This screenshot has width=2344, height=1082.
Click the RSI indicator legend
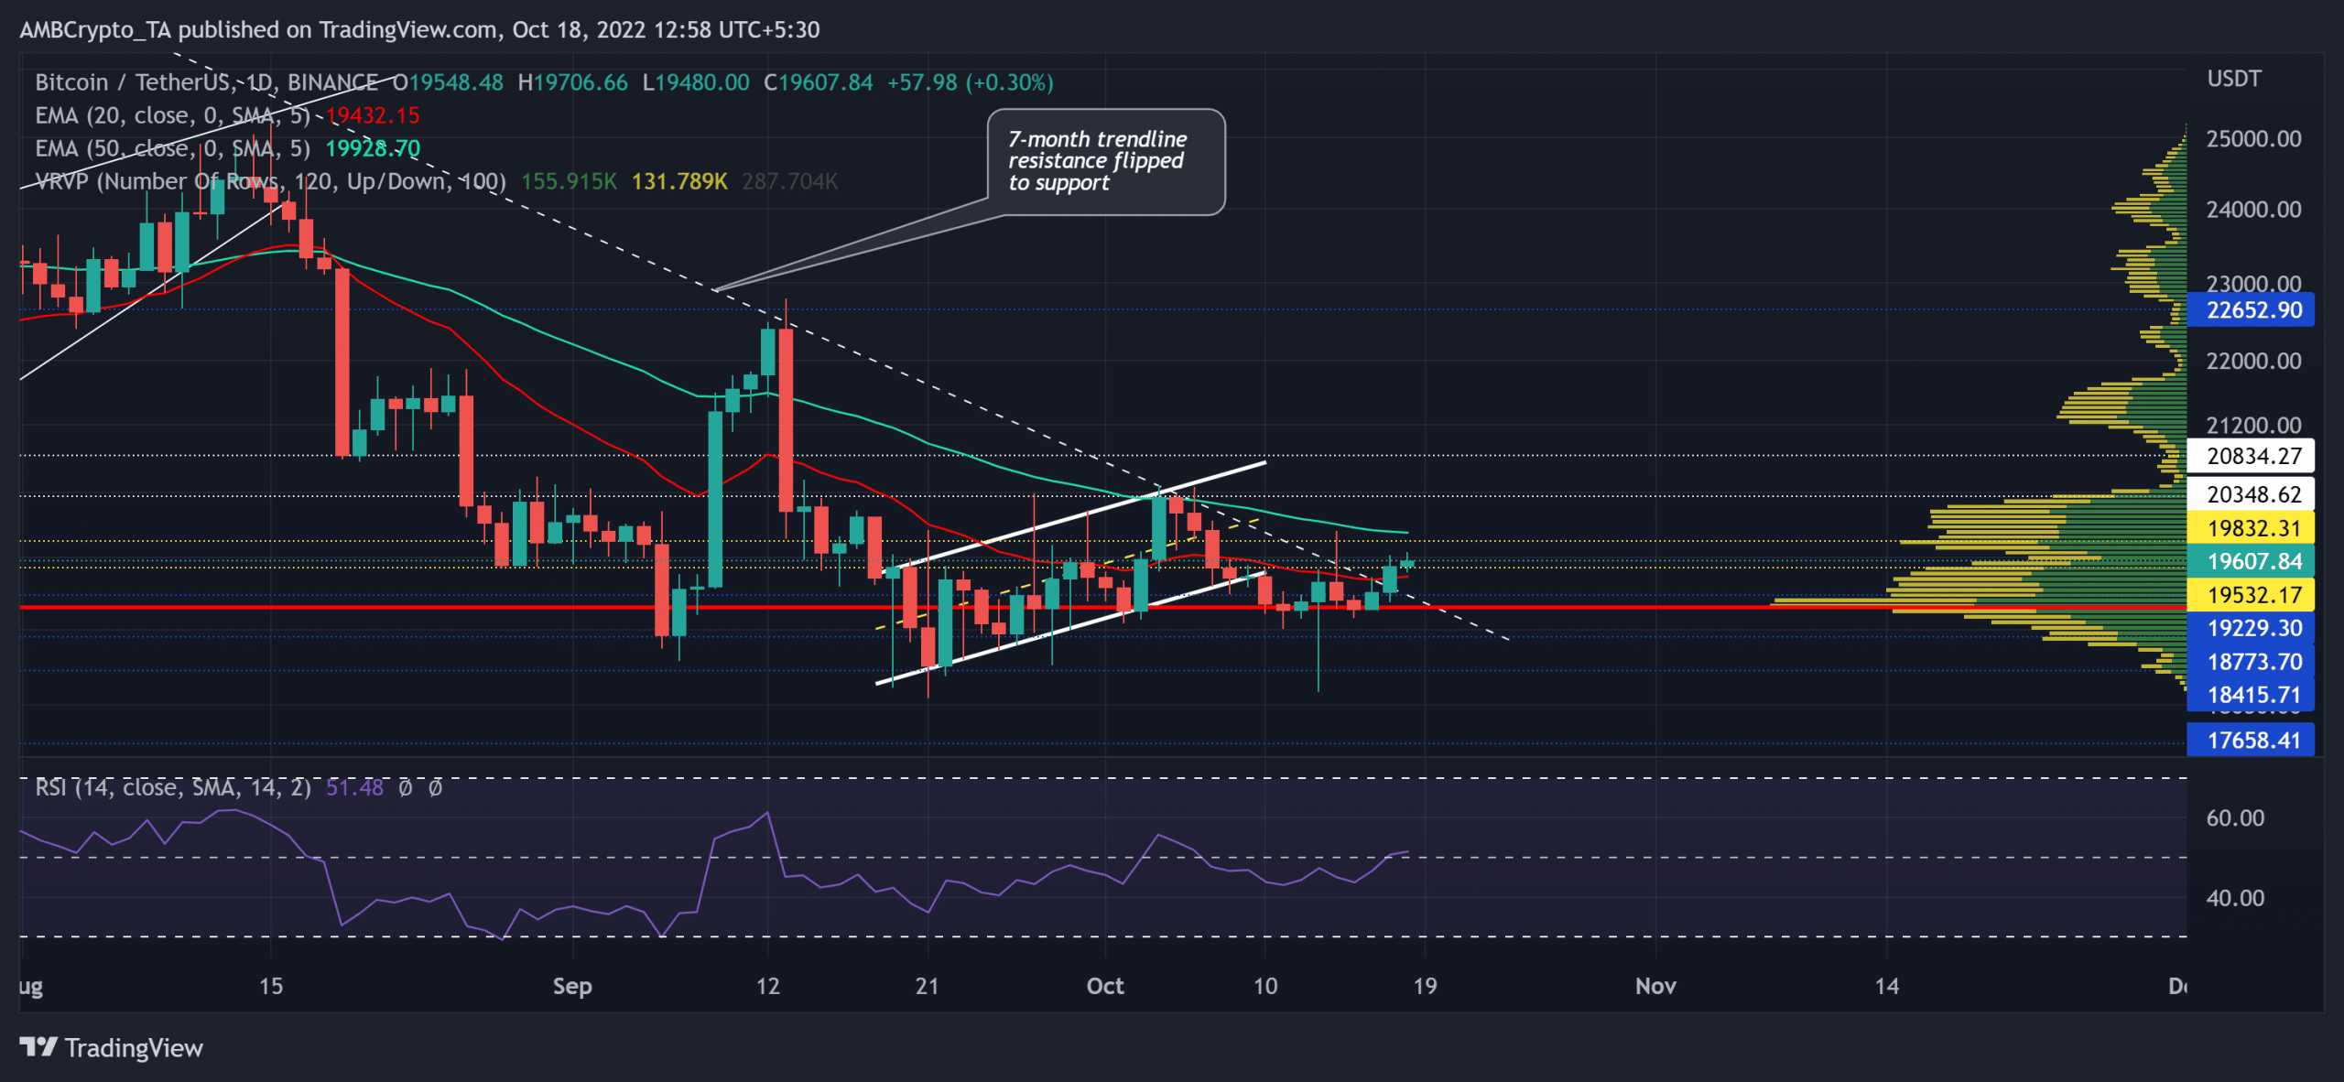pyautogui.click(x=173, y=787)
